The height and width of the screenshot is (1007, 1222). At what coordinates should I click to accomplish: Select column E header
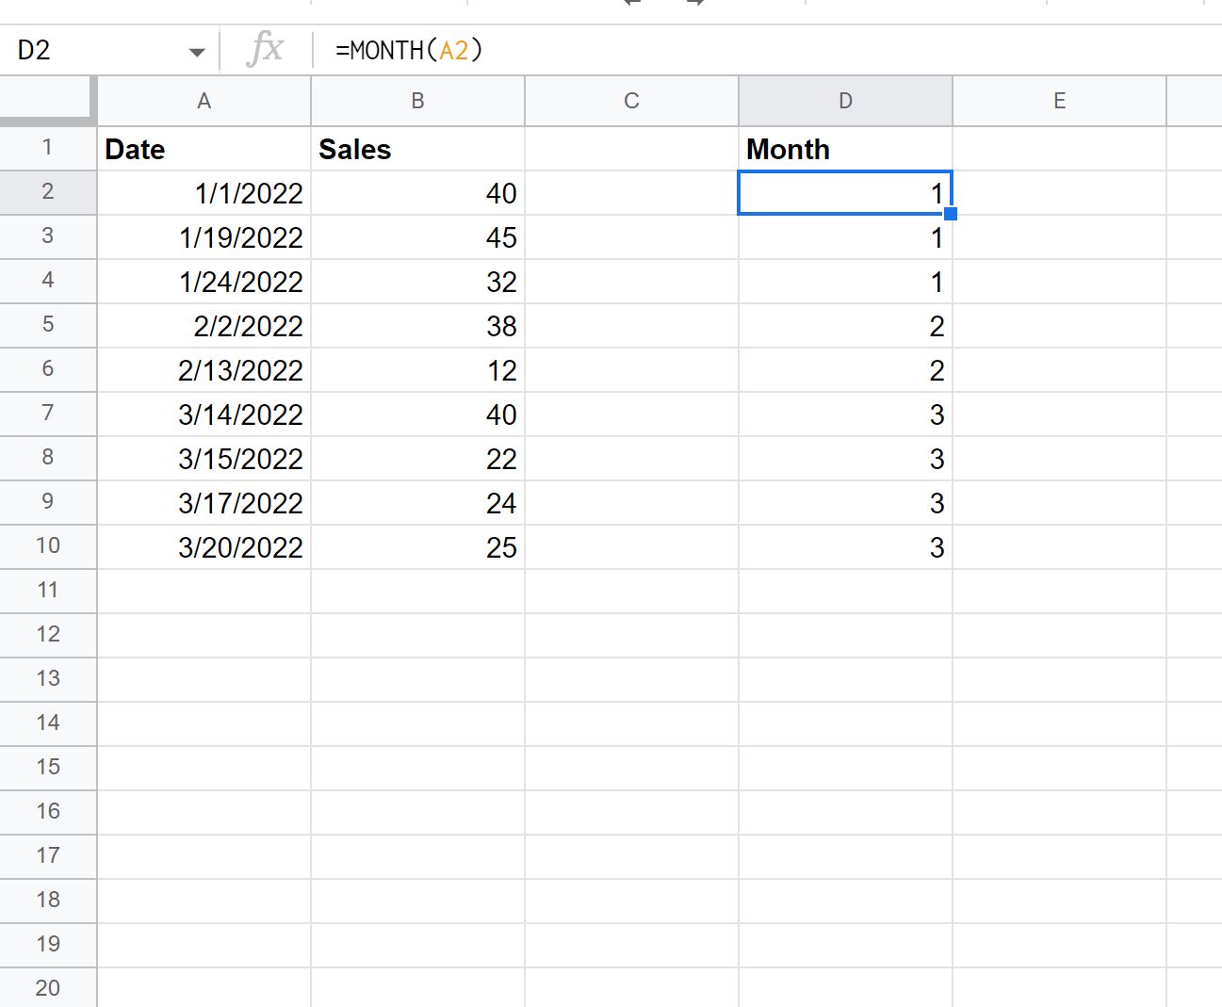pos(1059,101)
